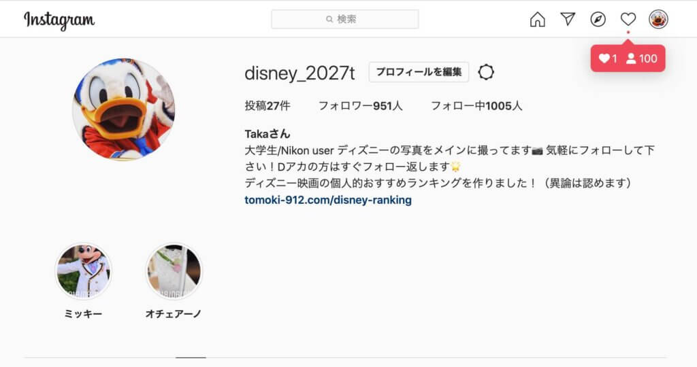Go to the Home feed icon
697x367 pixels.
pos(537,20)
